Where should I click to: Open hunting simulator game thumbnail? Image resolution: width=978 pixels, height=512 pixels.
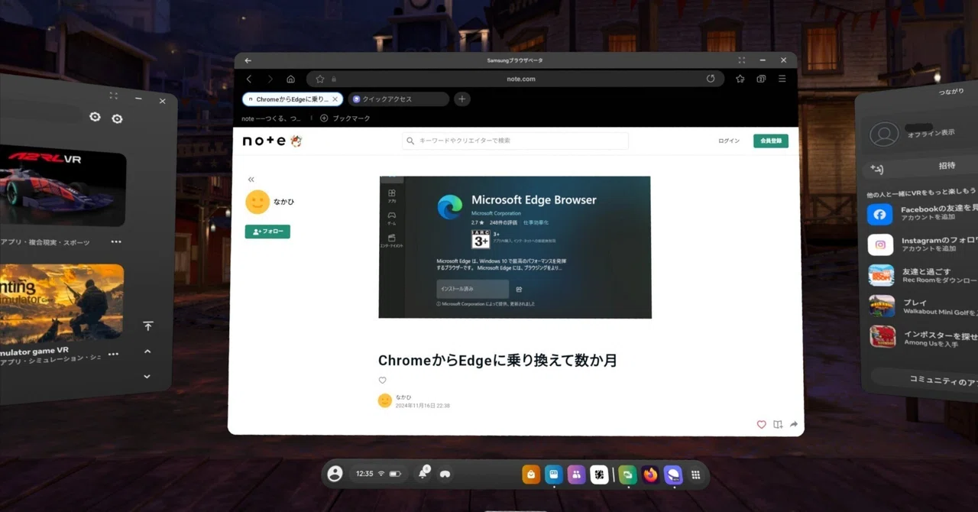[x=61, y=303]
